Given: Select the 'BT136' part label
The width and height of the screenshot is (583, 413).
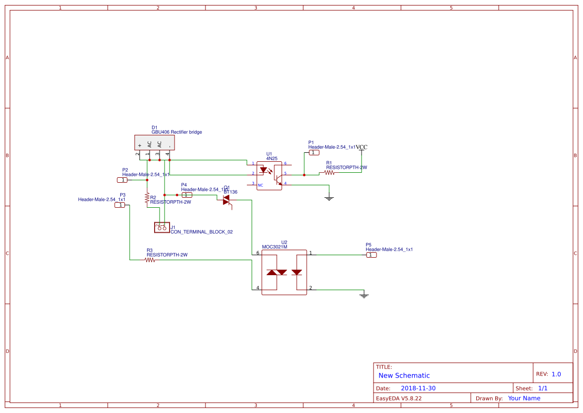Looking at the screenshot, I should point(230,192).
